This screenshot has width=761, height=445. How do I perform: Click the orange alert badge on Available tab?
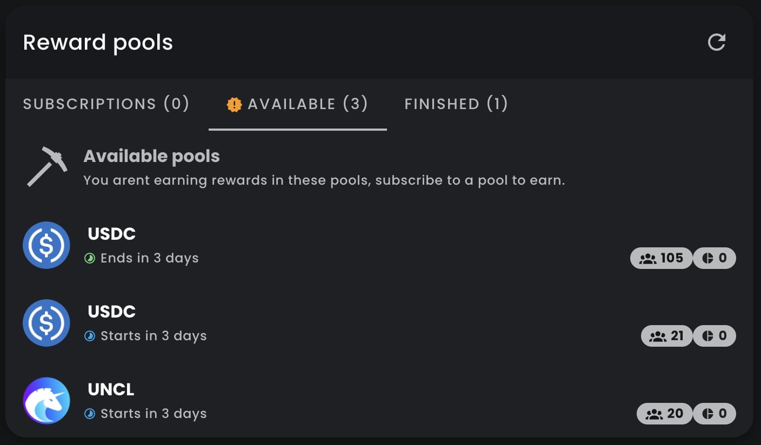(234, 104)
